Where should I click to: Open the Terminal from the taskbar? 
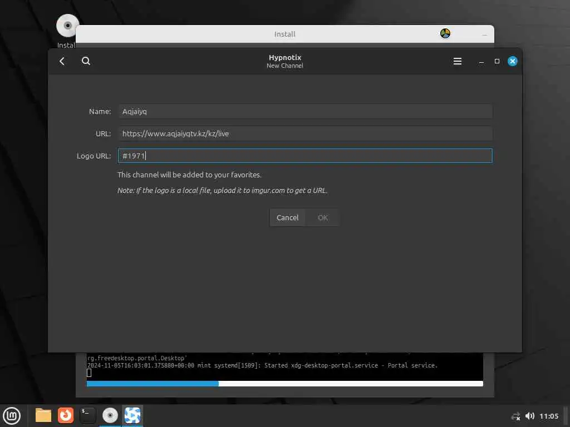click(x=87, y=415)
